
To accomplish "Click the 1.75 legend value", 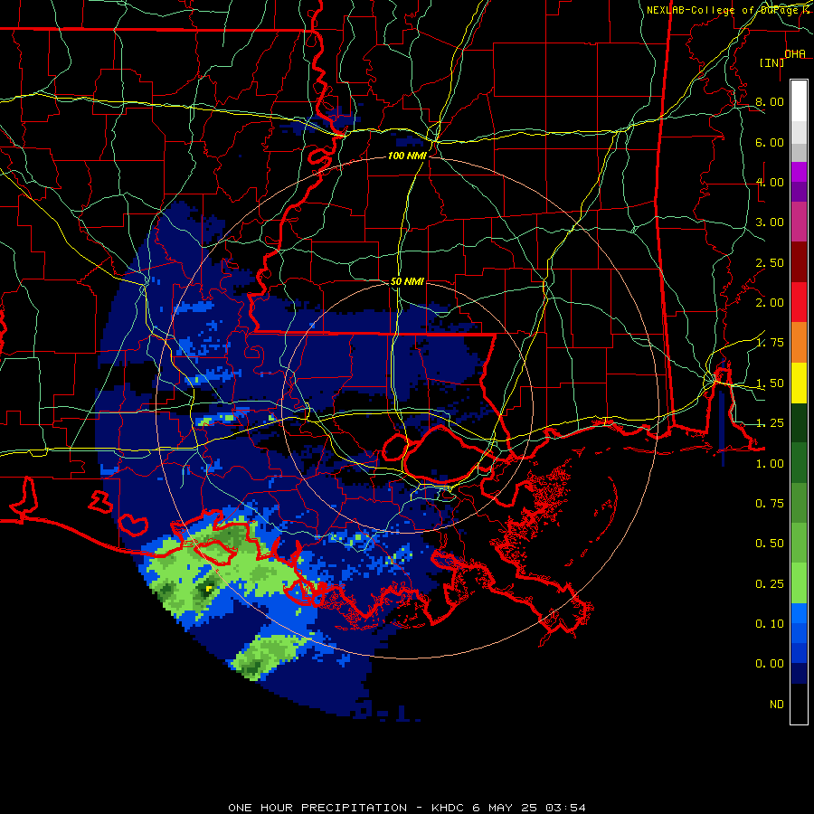I will click(770, 343).
